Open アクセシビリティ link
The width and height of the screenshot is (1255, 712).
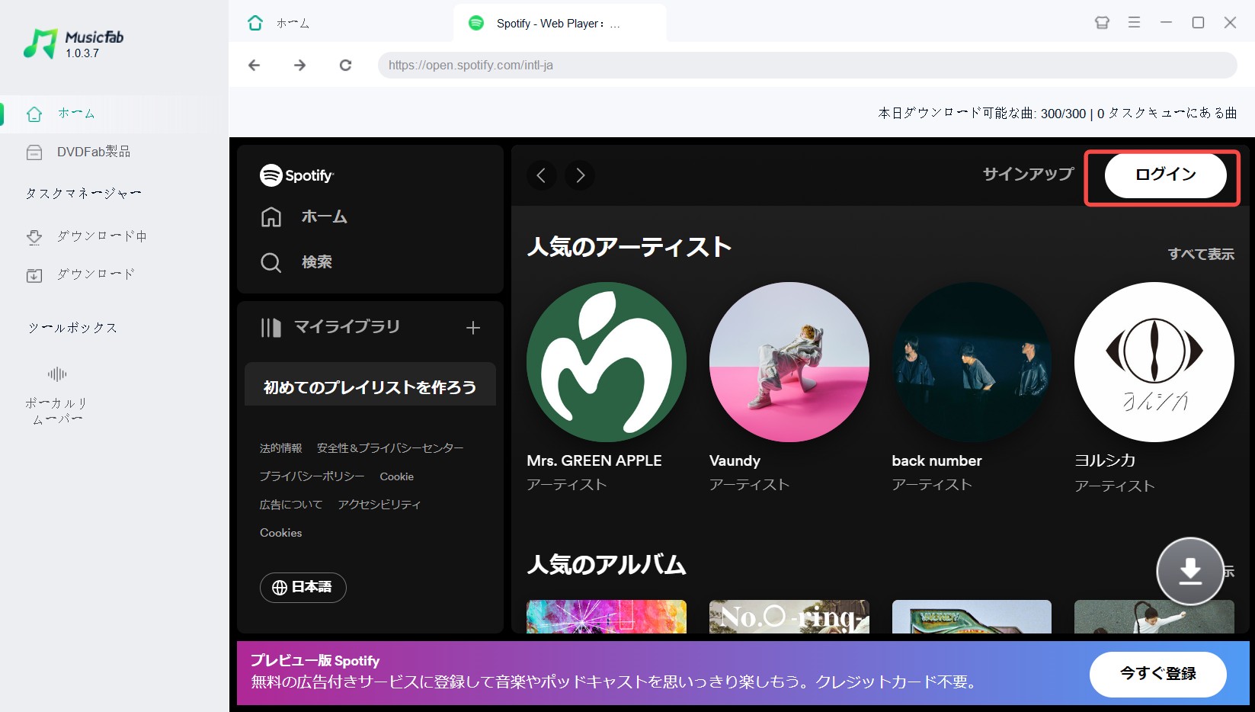coord(379,505)
